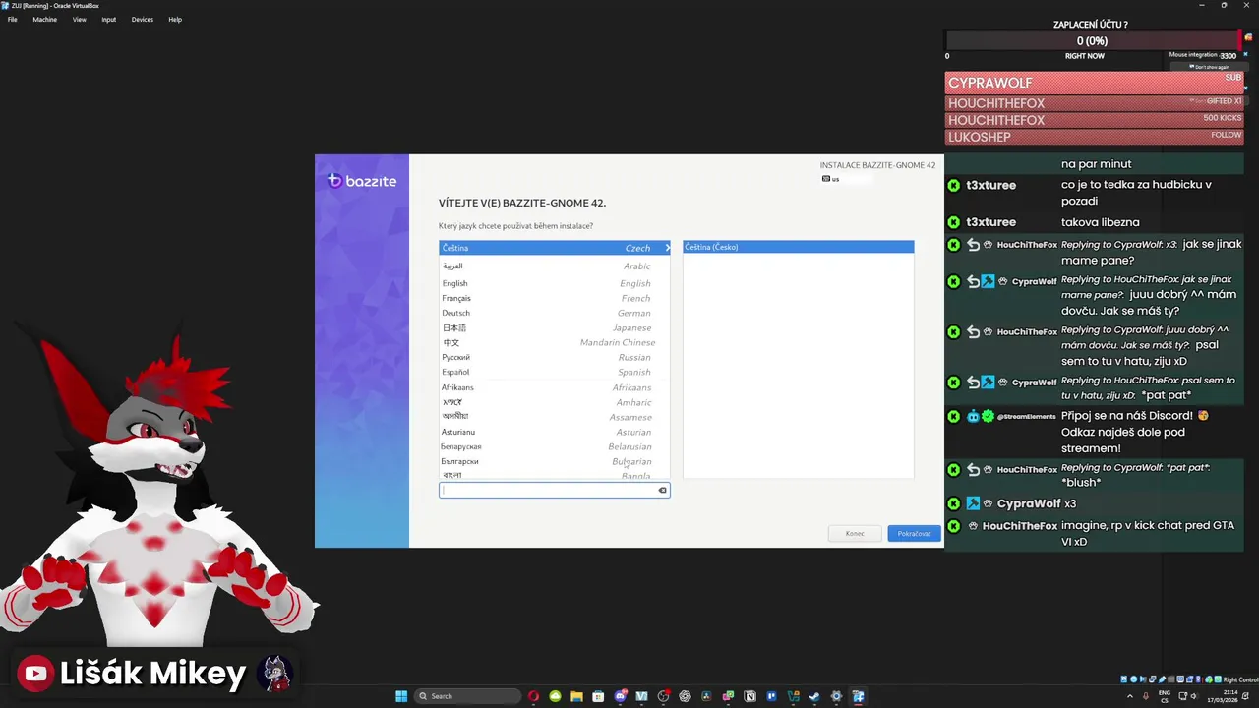Open Opera browser from the taskbar

pos(533,696)
